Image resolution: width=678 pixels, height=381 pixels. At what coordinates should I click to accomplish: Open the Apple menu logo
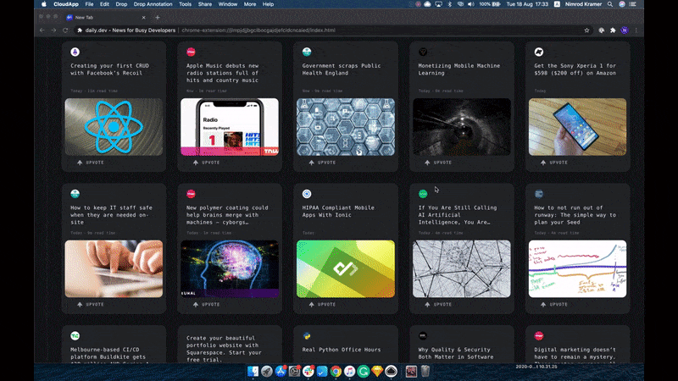44,4
